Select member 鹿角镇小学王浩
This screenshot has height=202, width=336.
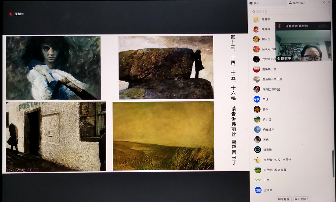(x=272, y=79)
